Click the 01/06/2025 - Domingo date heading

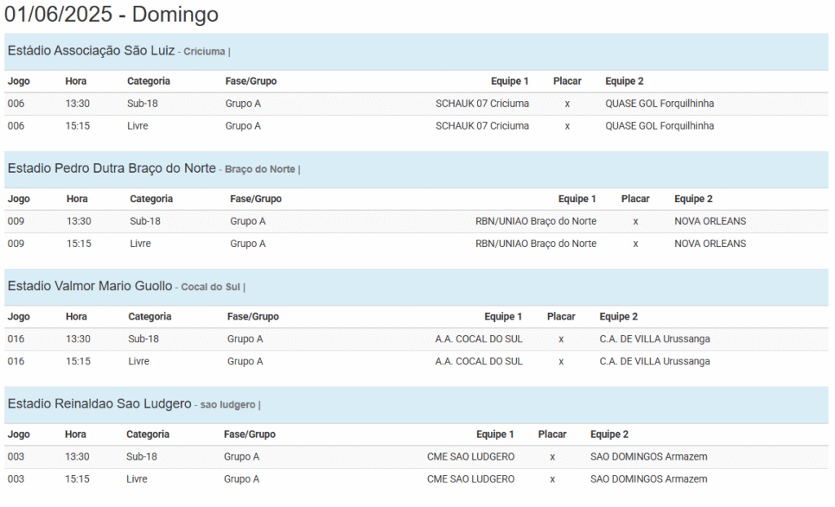click(111, 14)
